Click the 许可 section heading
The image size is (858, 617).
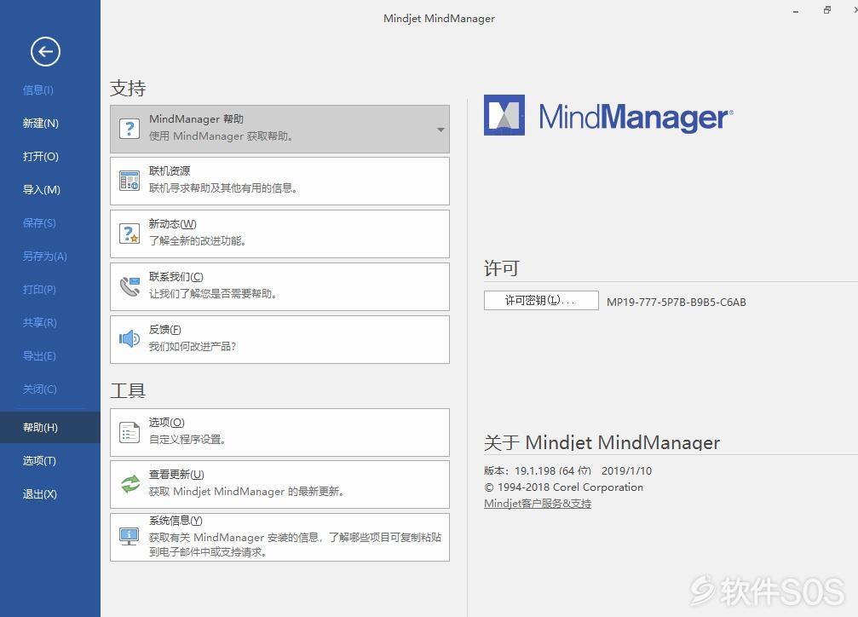(502, 268)
